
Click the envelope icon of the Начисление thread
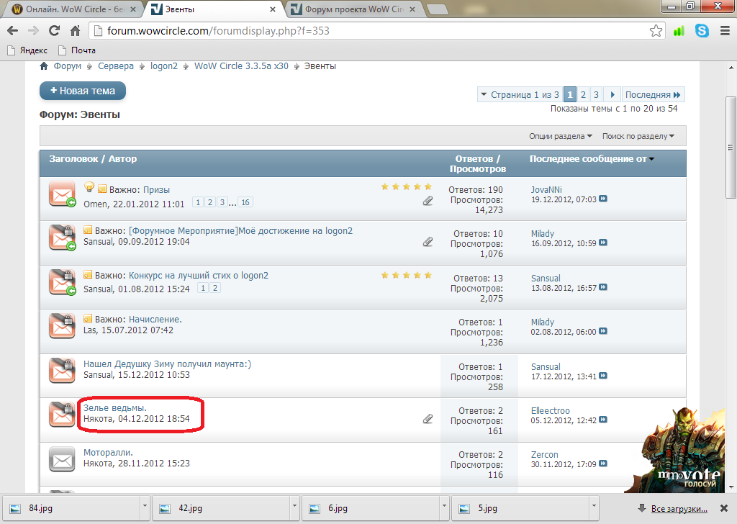(62, 325)
